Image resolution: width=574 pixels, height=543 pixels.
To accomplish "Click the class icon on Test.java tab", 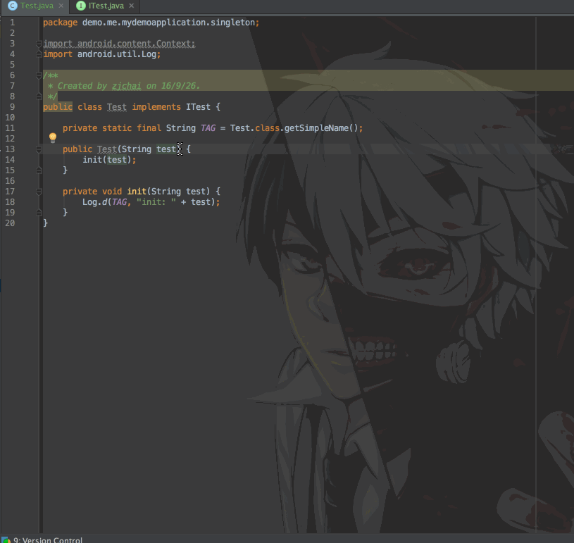I will pyautogui.click(x=13, y=6).
